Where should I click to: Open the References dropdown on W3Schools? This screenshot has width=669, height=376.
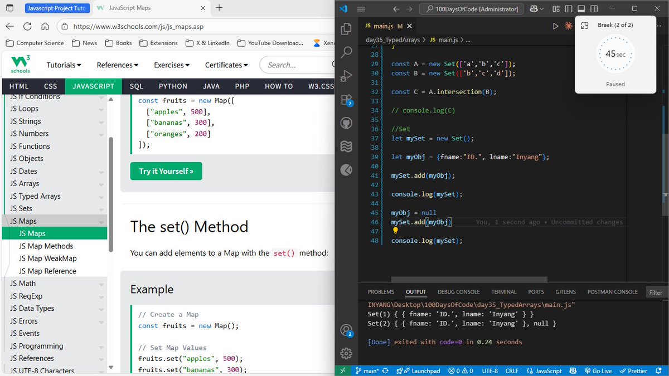click(119, 65)
